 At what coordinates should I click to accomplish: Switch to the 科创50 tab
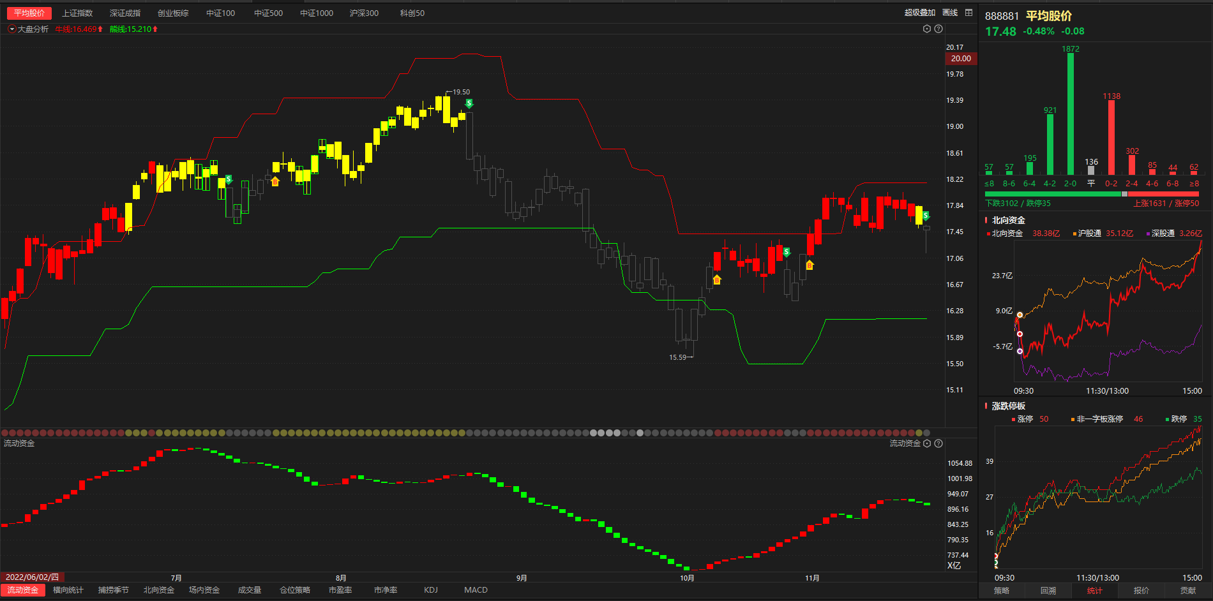412,13
